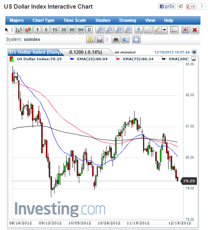Open the Time Scale menu
This screenshot has width=208, height=230.
point(75,20)
